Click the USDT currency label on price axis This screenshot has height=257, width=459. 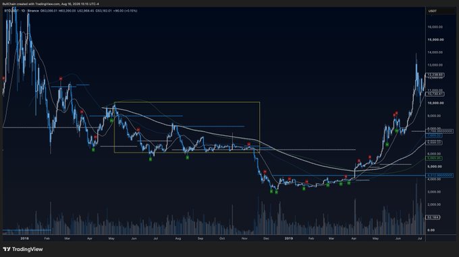coord(433,11)
